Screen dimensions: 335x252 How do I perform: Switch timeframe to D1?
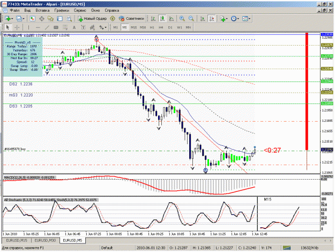point(170,27)
